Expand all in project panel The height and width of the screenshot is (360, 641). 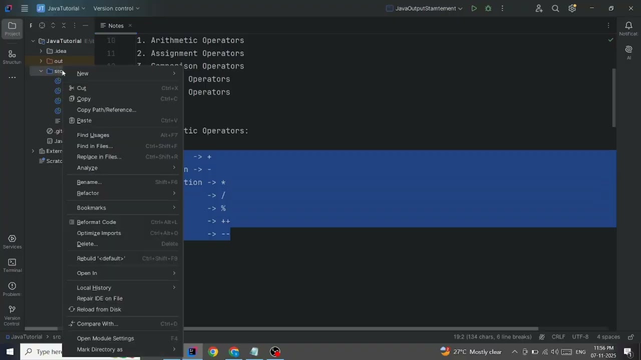pyautogui.click(x=53, y=25)
